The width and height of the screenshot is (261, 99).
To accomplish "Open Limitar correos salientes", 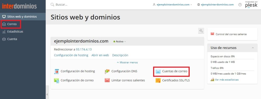I will [x=128, y=80].
